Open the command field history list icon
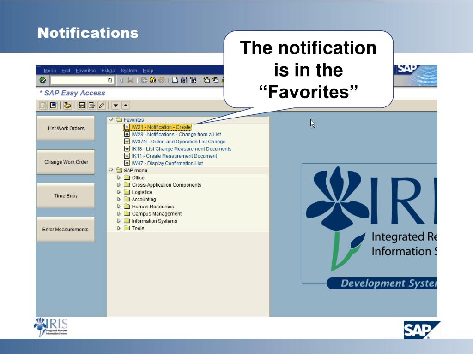Screen dimensions: 473x354 tap(110, 80)
